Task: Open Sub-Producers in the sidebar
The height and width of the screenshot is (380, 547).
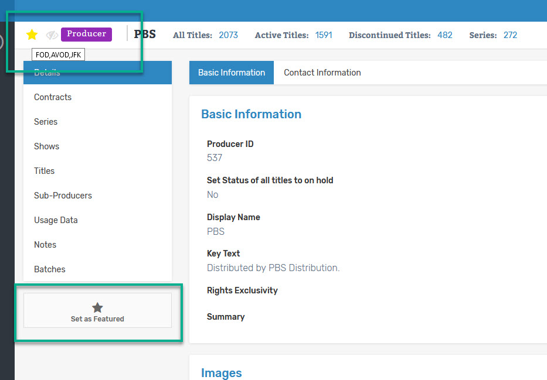Action: (98, 196)
